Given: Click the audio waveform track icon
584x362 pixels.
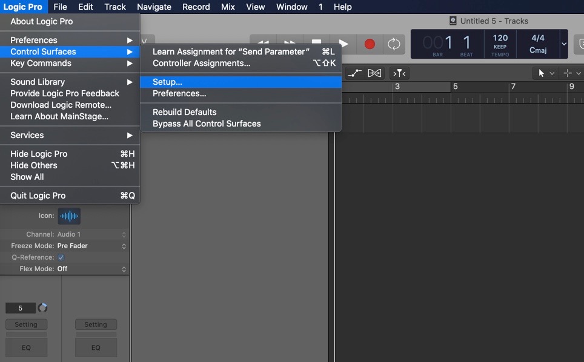Looking at the screenshot, I should click(69, 216).
